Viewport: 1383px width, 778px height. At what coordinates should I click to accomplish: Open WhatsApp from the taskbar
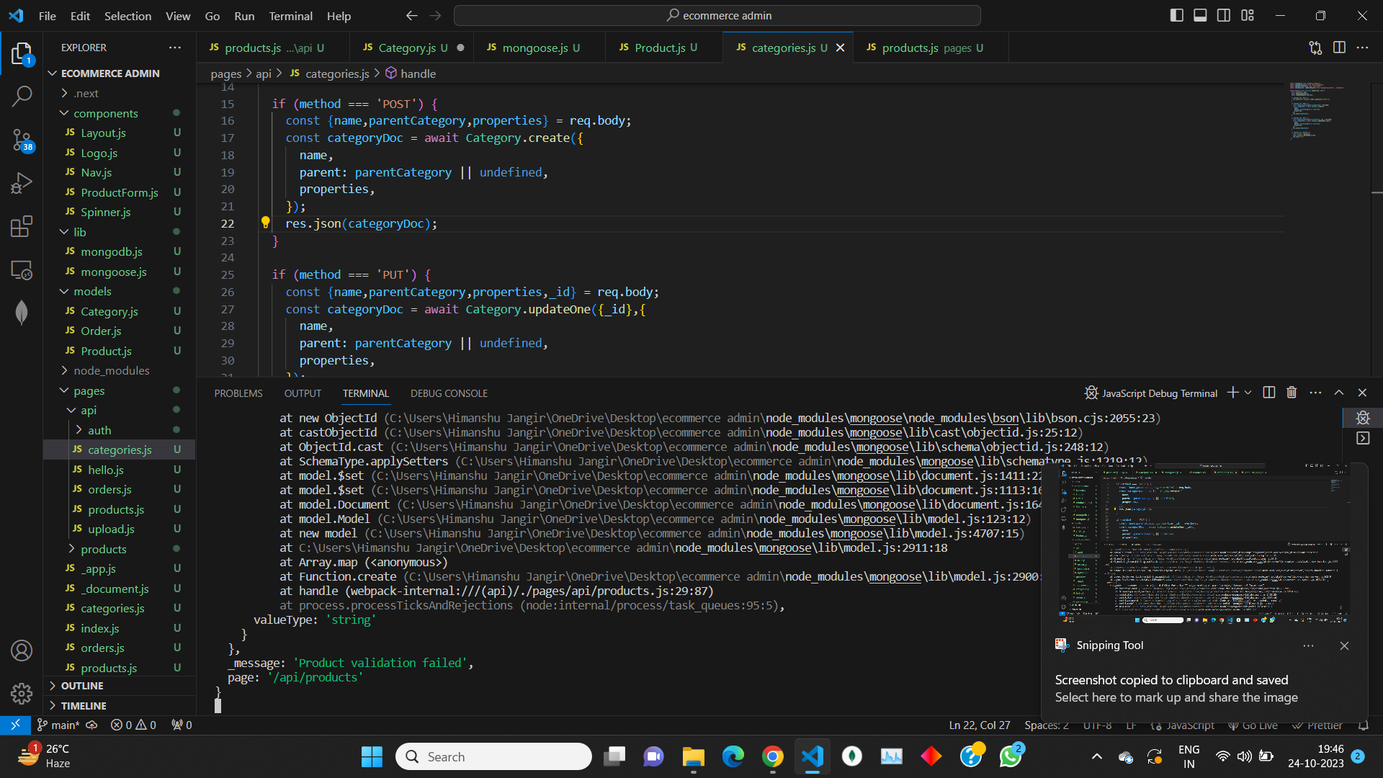tap(1011, 756)
